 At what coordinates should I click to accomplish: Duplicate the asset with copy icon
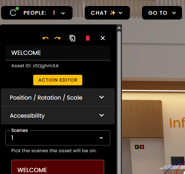point(72,38)
